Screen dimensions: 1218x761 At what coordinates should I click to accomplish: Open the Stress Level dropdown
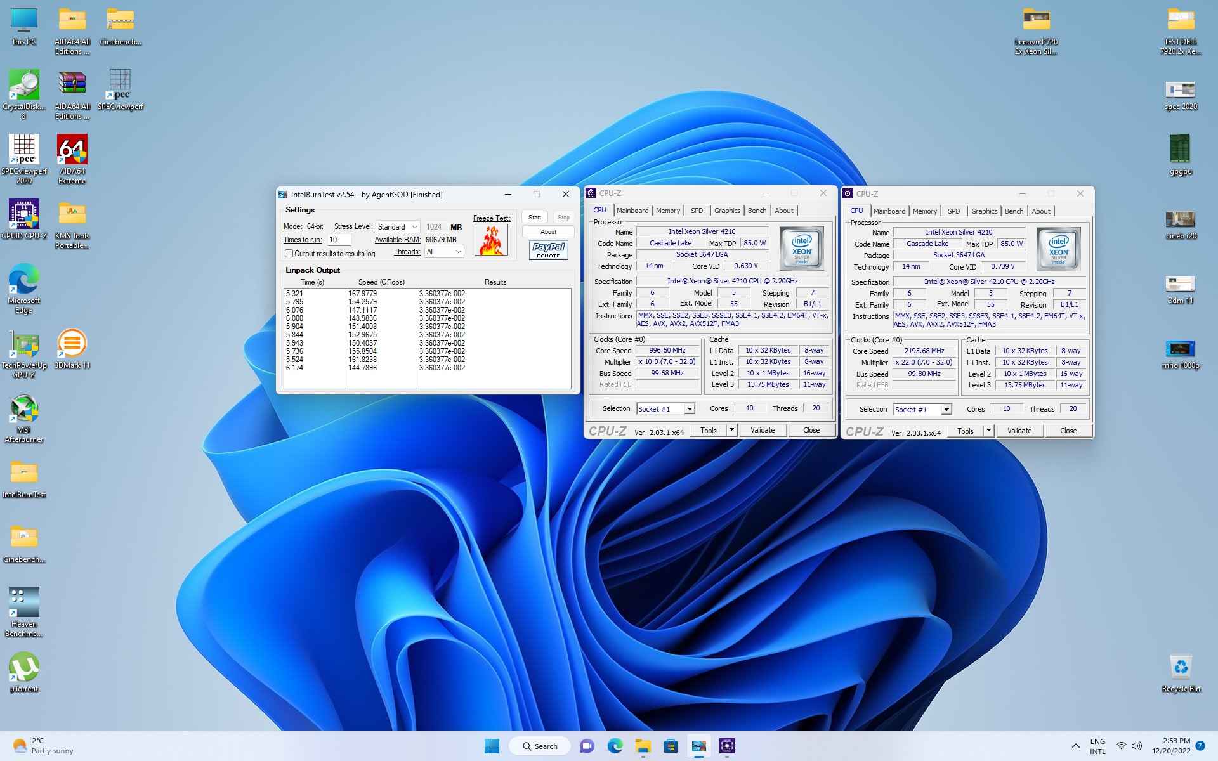tap(398, 227)
